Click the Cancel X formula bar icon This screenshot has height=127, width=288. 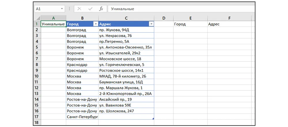coord(79,9)
